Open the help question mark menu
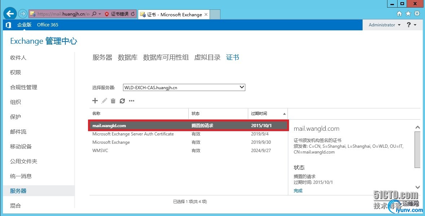Image resolution: width=425 pixels, height=216 pixels. tap(411, 25)
